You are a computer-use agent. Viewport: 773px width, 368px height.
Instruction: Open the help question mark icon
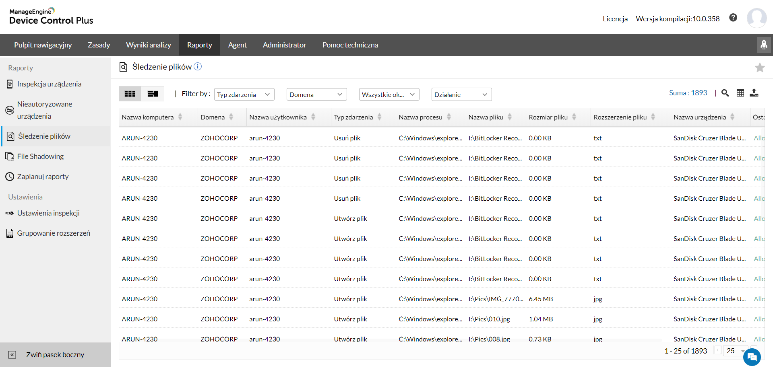[733, 18]
